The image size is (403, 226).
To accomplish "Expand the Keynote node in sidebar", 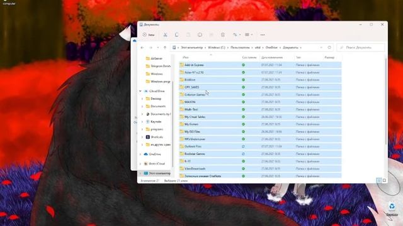I will tap(142, 121).
